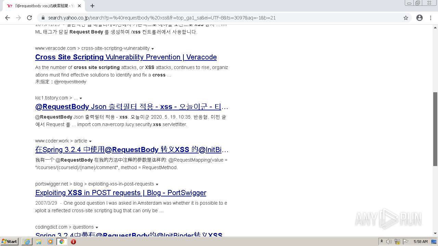Expand the kic1.tistory.com result dropdown arrow
438x246 pixels.
(x=81, y=98)
